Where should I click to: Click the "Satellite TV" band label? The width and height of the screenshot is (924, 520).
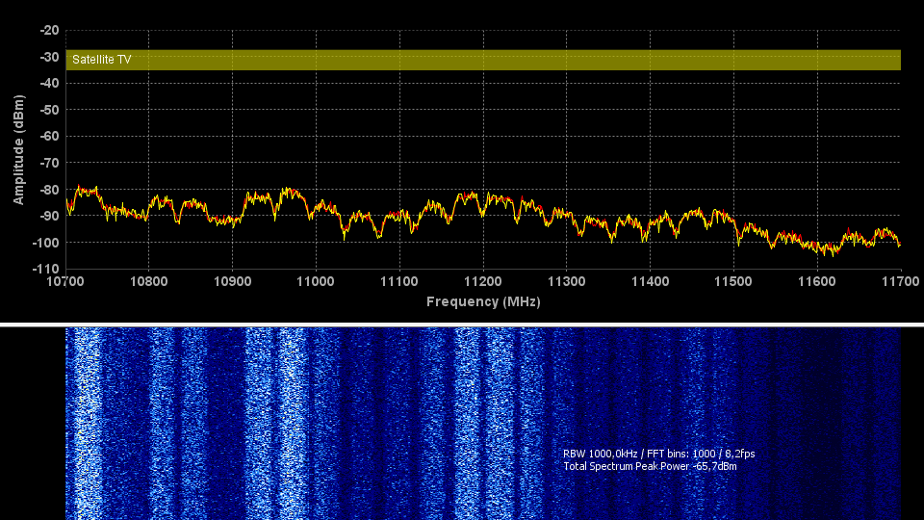102,60
